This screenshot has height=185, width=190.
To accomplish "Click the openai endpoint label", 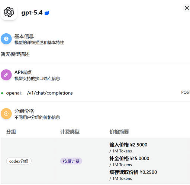I will (x=14, y=93).
